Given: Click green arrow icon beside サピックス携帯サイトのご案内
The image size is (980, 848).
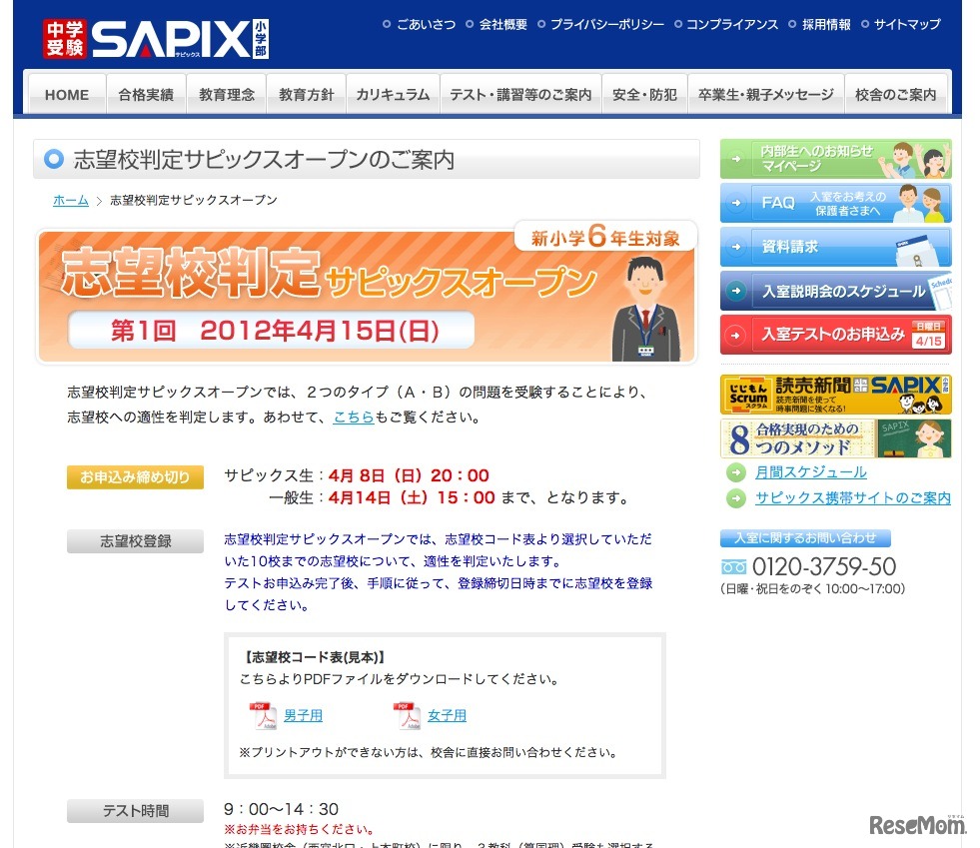Looking at the screenshot, I should tap(736, 498).
